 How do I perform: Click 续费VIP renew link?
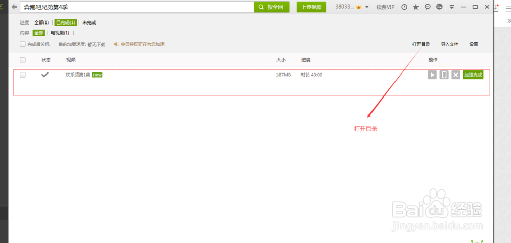(385, 7)
